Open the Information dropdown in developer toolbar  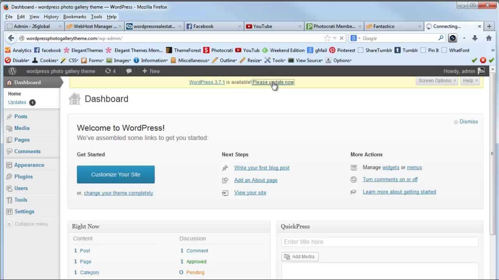click(x=150, y=60)
